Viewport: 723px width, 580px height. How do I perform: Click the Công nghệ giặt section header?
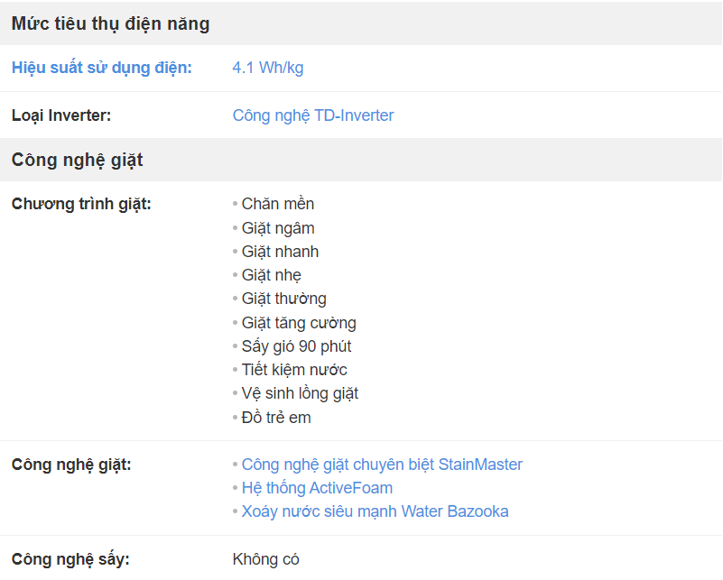coord(77,160)
